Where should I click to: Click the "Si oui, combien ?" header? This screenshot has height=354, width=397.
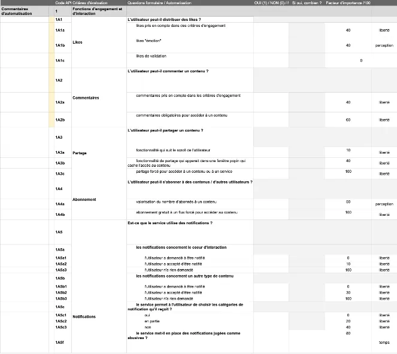307,3
